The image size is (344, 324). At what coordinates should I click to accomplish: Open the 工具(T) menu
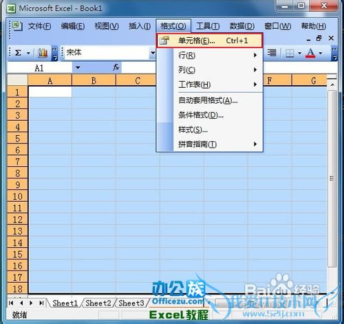(x=208, y=26)
